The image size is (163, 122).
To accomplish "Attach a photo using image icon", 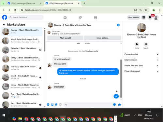I will (x=52, y=104).
